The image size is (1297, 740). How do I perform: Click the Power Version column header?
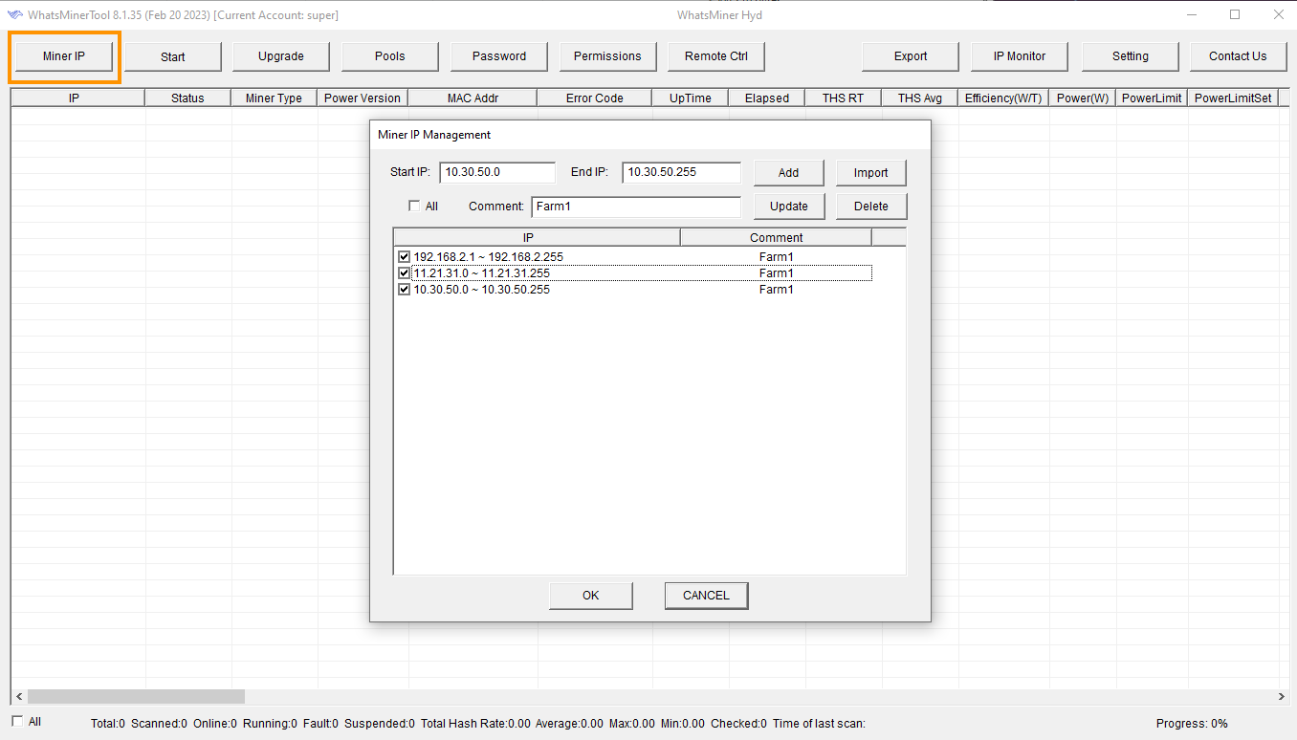(363, 98)
